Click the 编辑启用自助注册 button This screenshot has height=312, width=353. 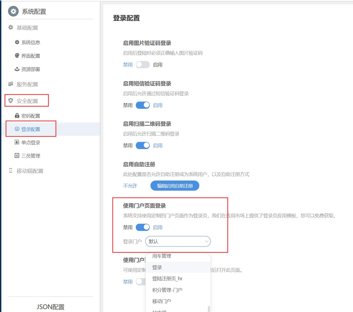tap(175, 186)
